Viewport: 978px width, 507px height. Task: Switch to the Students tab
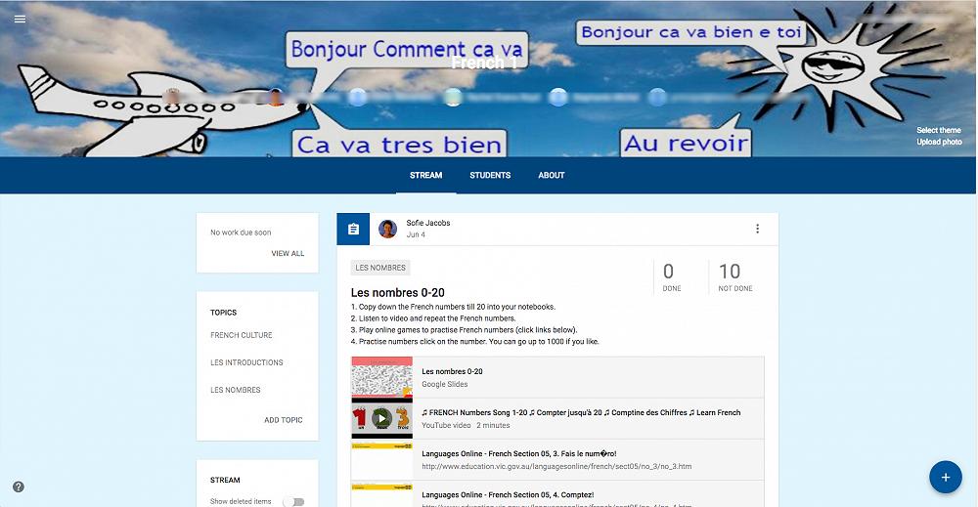(490, 176)
